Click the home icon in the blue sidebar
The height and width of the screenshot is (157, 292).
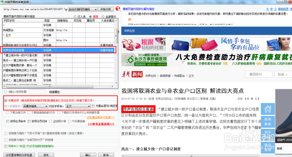coord(268,109)
